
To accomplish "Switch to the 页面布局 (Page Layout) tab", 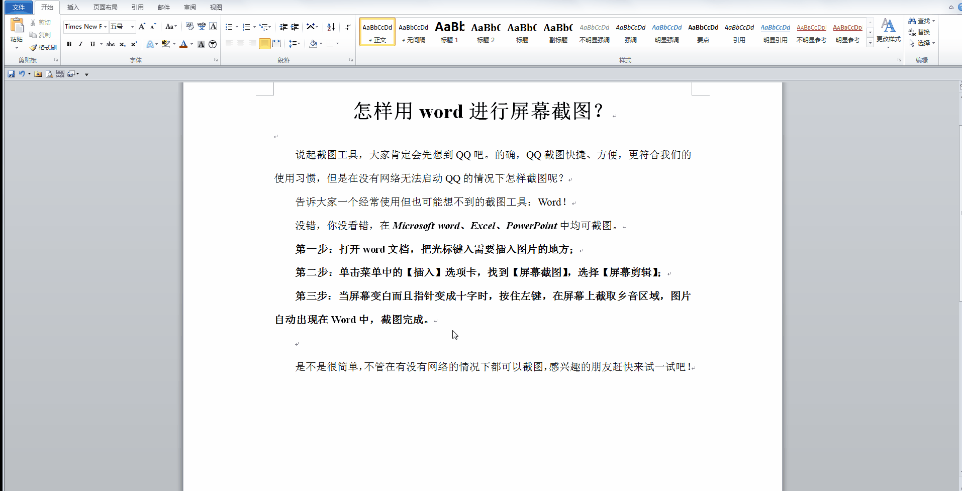I will pos(106,7).
